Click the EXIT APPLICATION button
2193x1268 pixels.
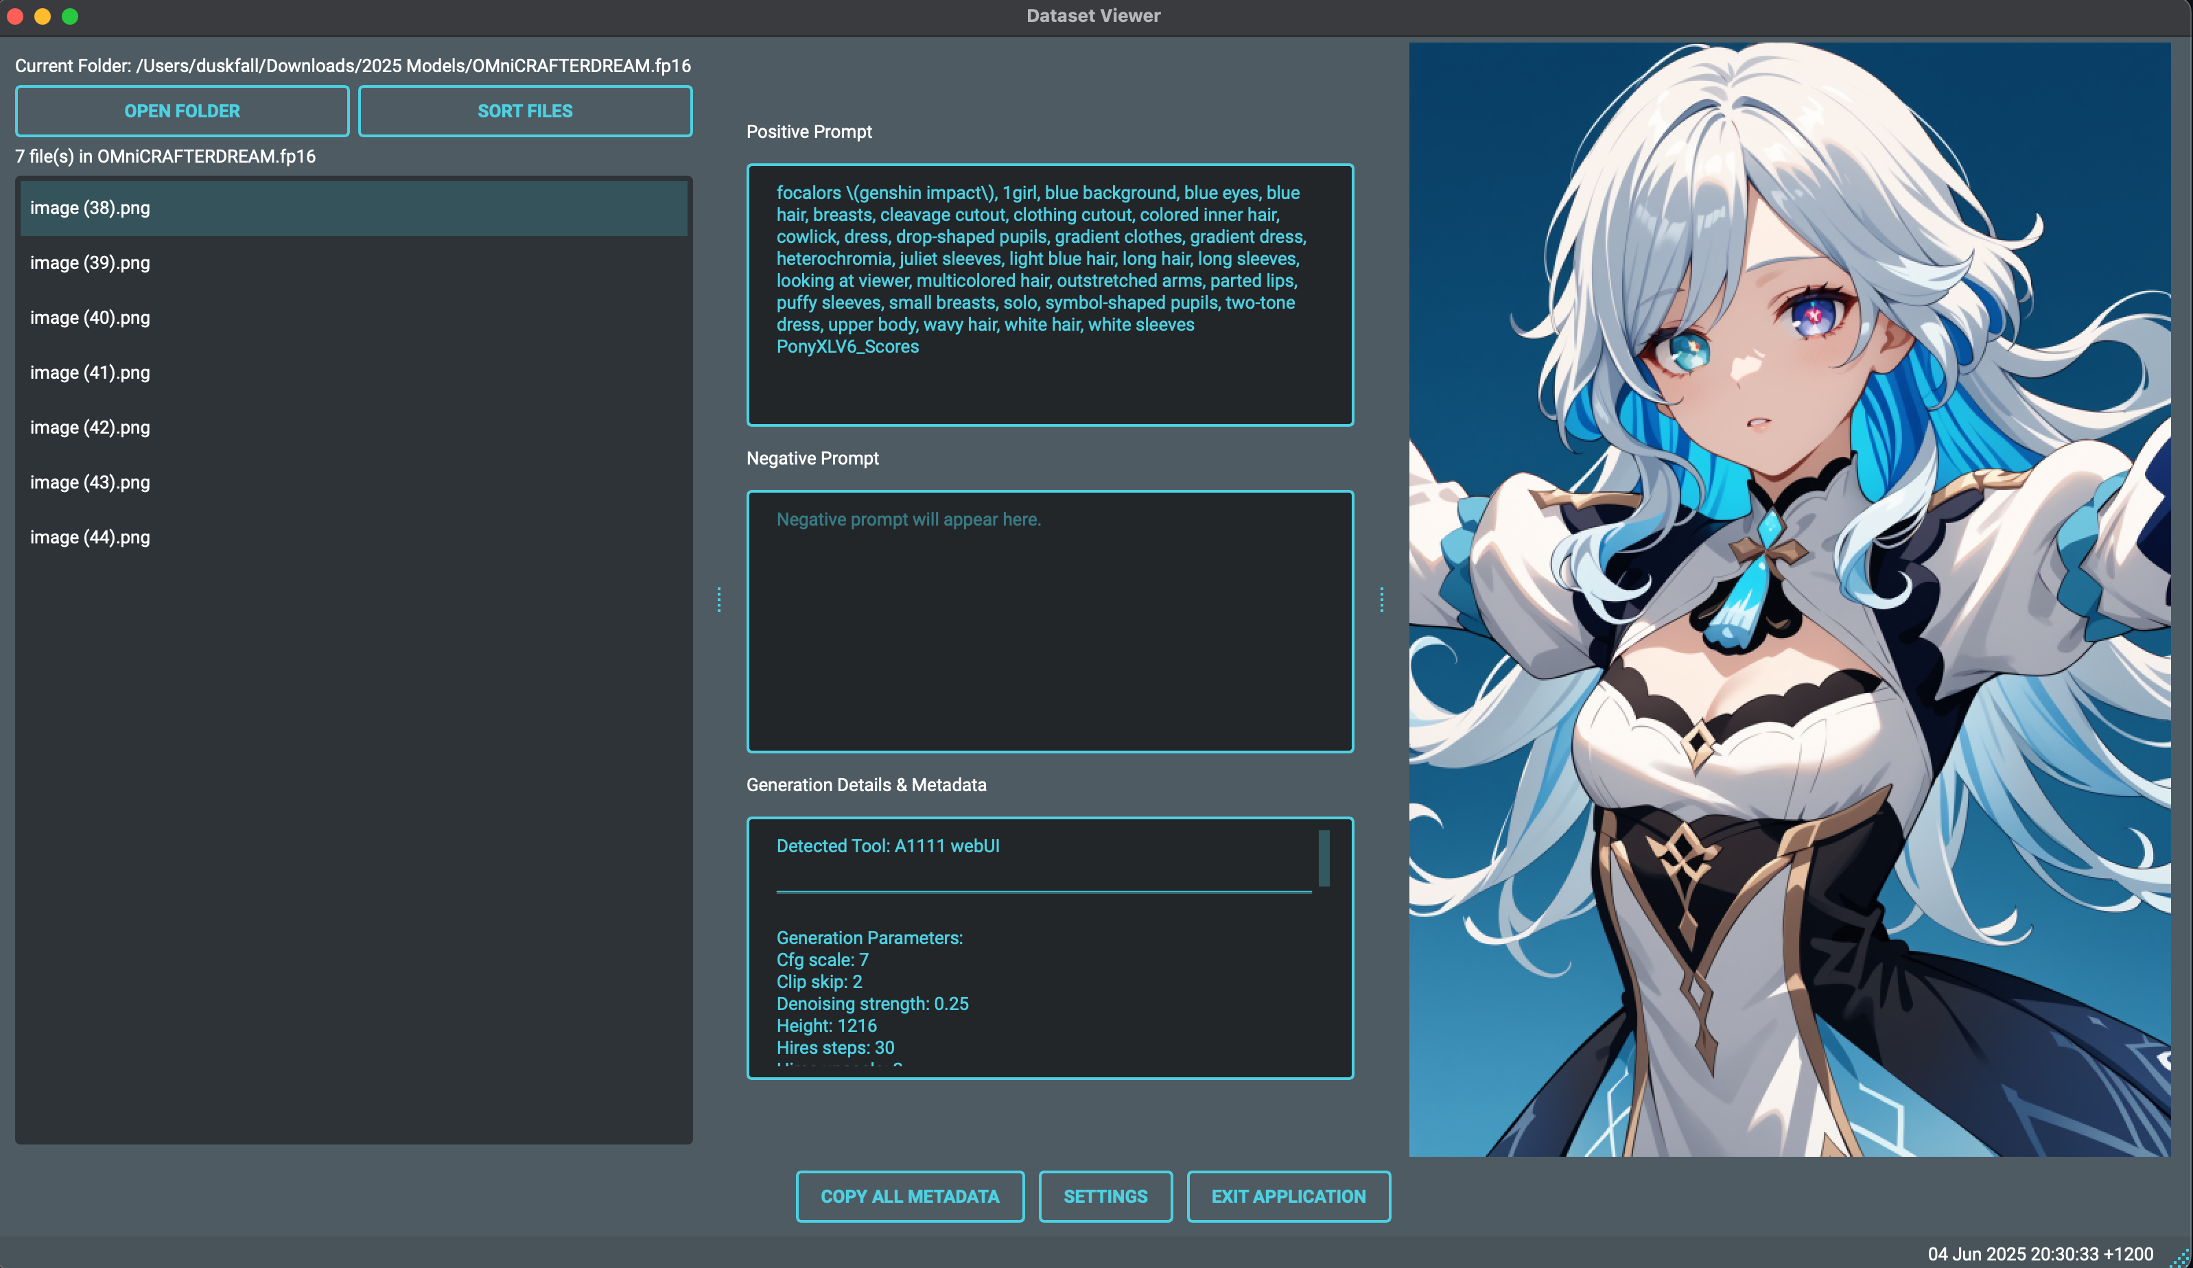coord(1288,1196)
